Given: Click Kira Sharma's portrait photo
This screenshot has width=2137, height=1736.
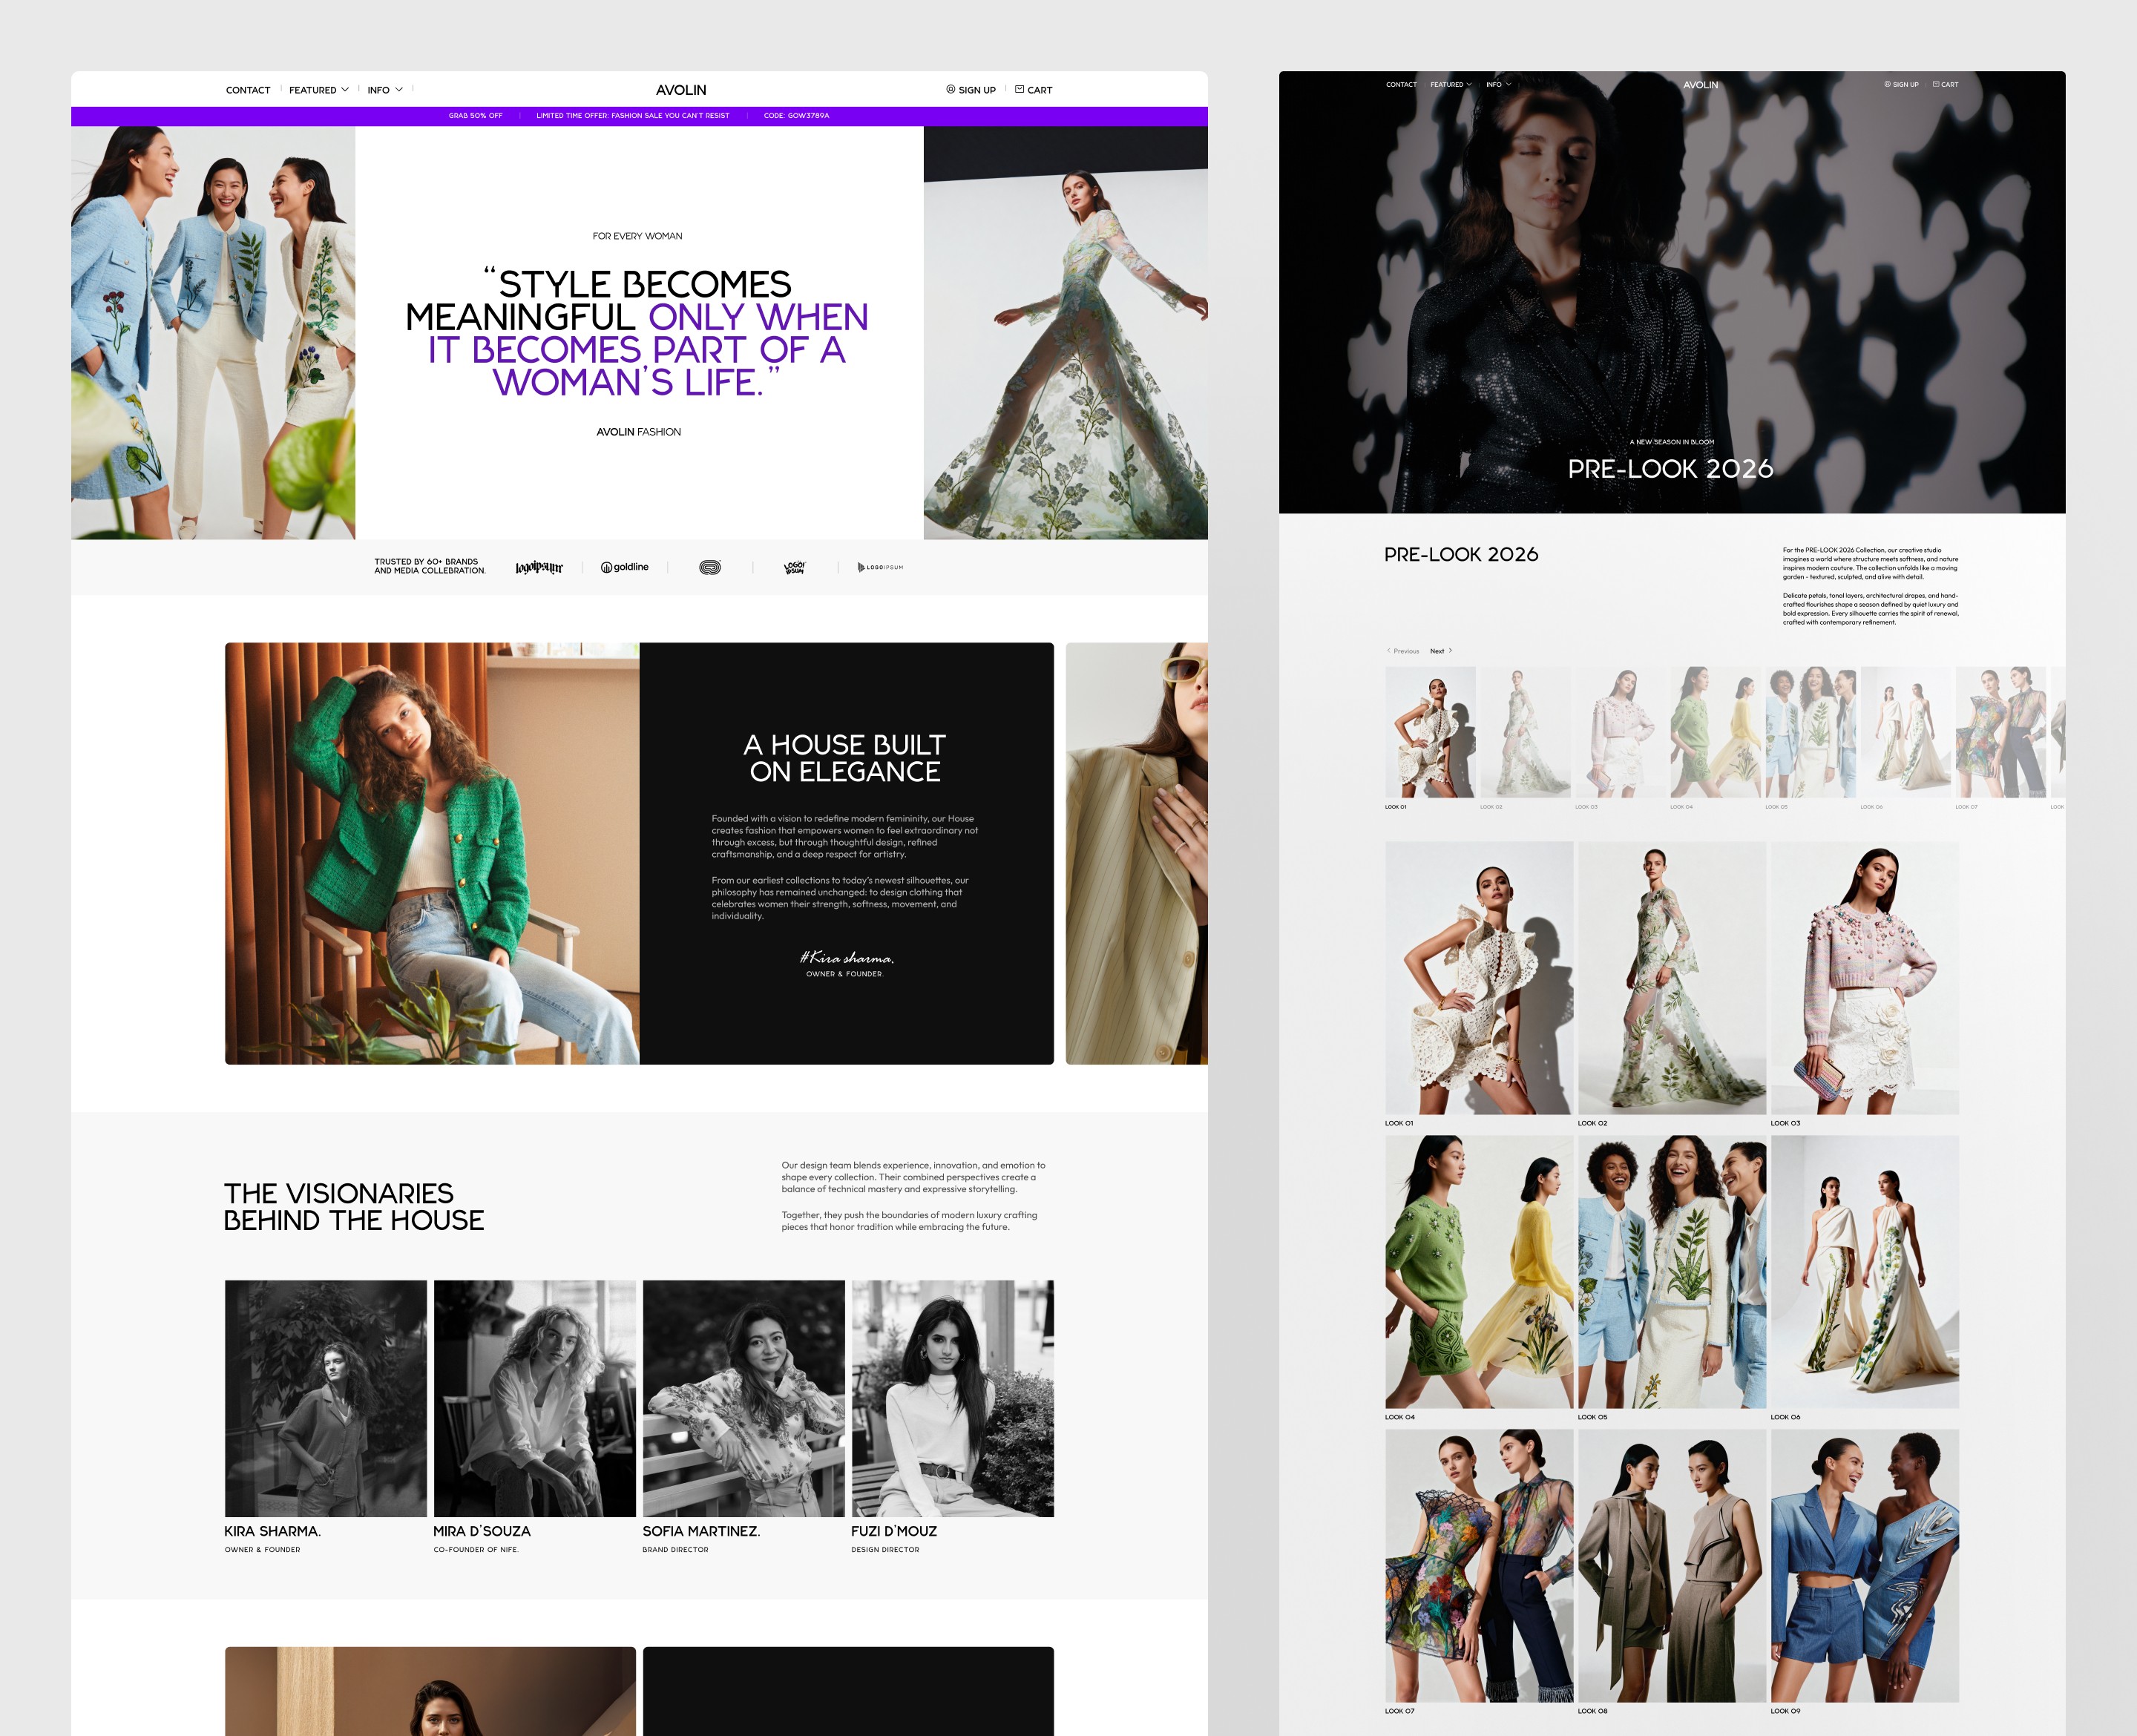Looking at the screenshot, I should [326, 1398].
